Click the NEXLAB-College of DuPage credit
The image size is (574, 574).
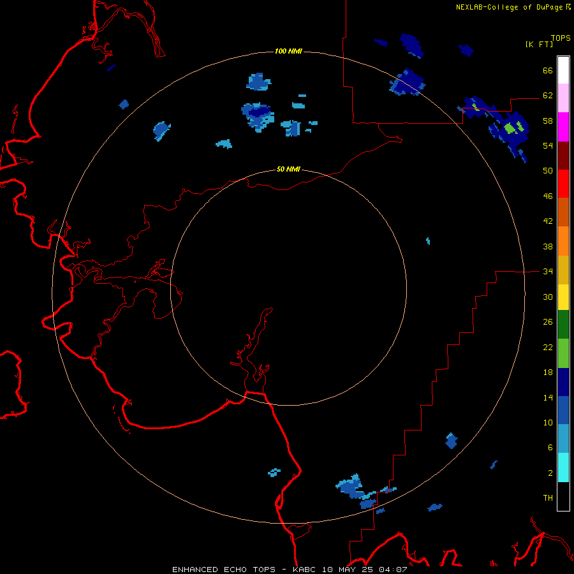[509, 7]
